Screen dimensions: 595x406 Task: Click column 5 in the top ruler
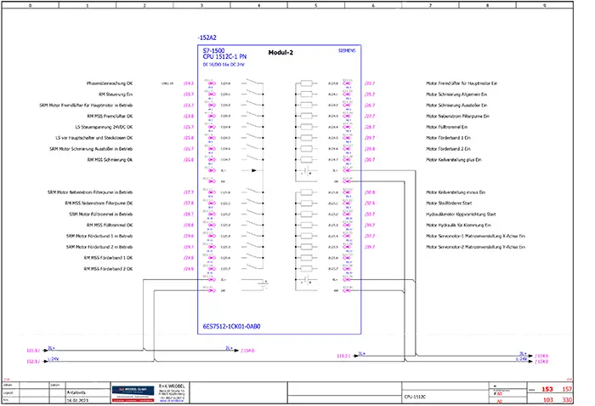tap(315, 4)
